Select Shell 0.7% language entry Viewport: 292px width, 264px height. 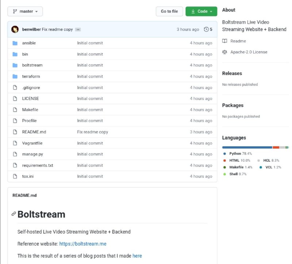point(235,174)
